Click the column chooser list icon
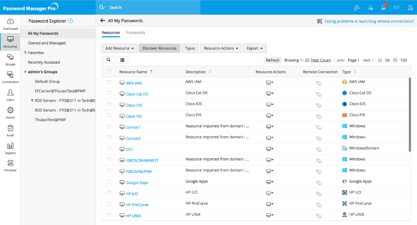Viewport: 417px width, 225px height. click(x=122, y=60)
